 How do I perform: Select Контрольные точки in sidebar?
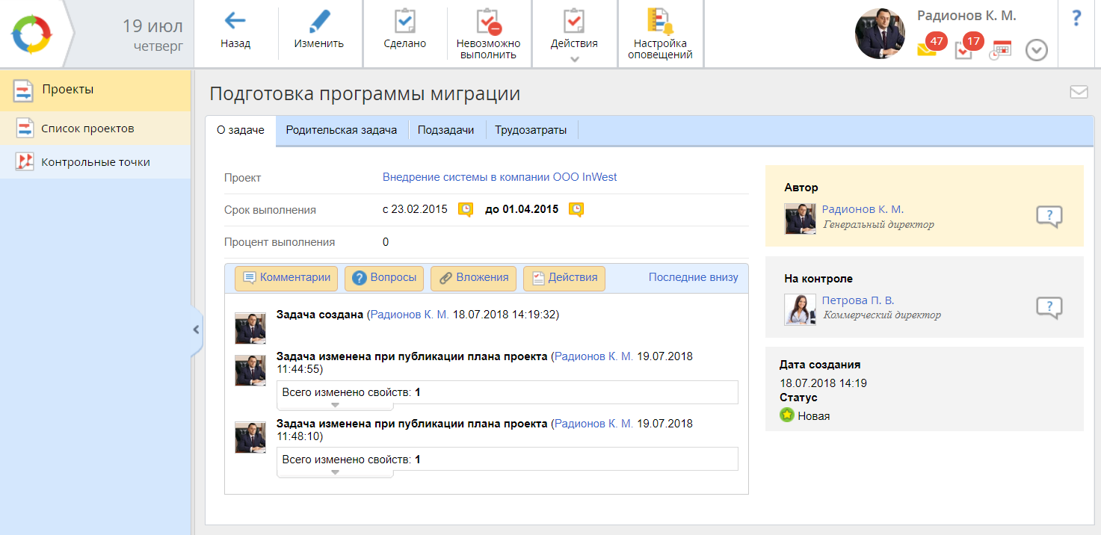95,162
